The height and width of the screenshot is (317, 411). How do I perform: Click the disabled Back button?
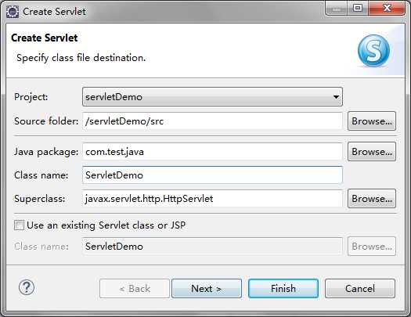135,289
